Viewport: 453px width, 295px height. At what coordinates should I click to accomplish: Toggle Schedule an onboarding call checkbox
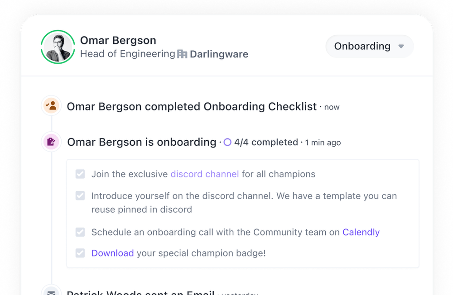80,232
